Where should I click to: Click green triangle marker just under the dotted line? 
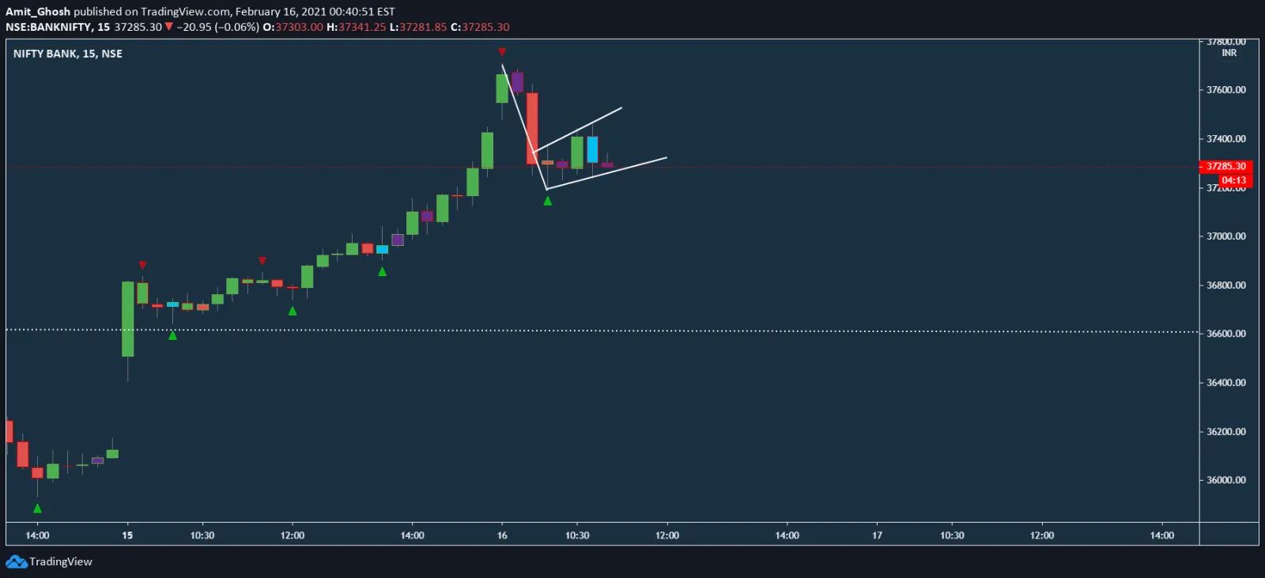[172, 335]
